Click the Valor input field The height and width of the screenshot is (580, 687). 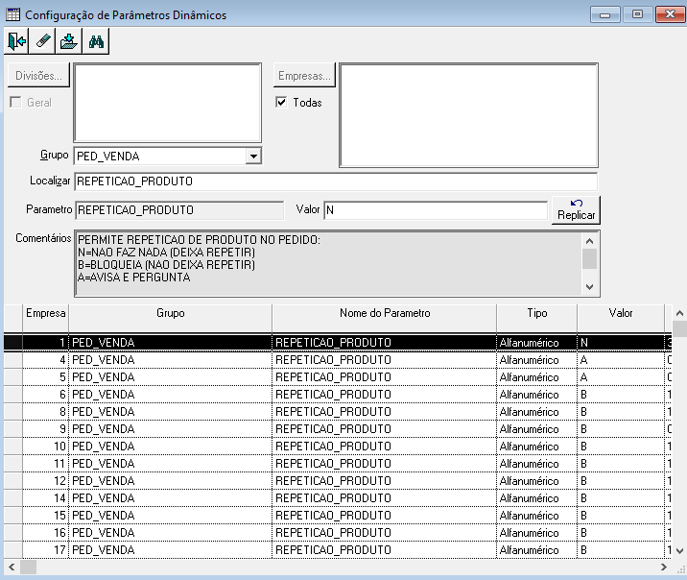pyautogui.click(x=436, y=210)
